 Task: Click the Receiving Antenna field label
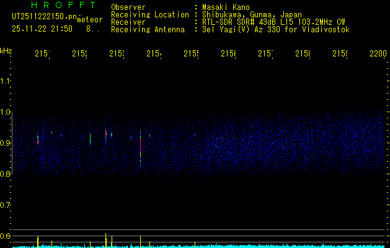(x=148, y=30)
